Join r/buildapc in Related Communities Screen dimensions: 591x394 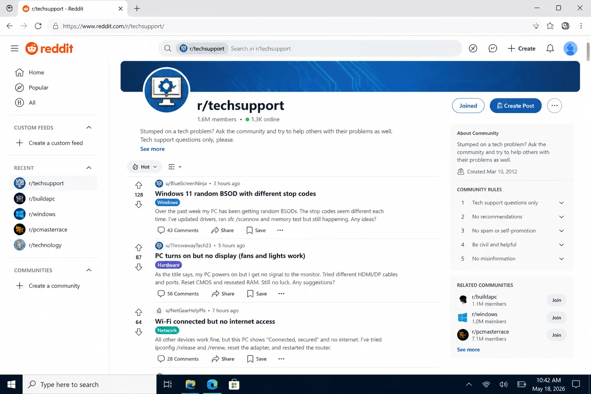(556, 300)
